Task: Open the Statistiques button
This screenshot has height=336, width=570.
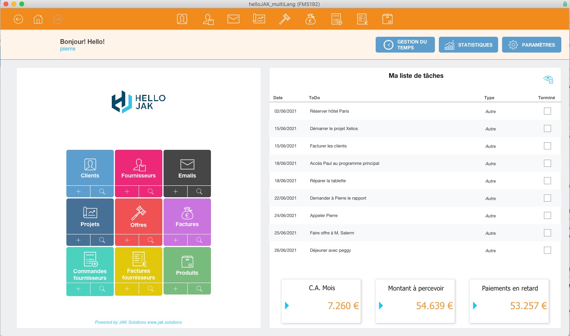Action: (x=468, y=45)
